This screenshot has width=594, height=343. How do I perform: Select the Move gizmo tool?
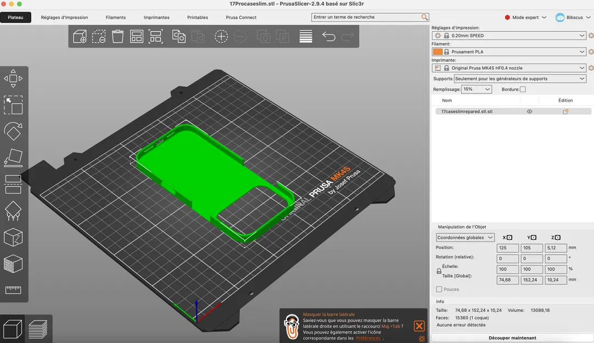pos(13,78)
